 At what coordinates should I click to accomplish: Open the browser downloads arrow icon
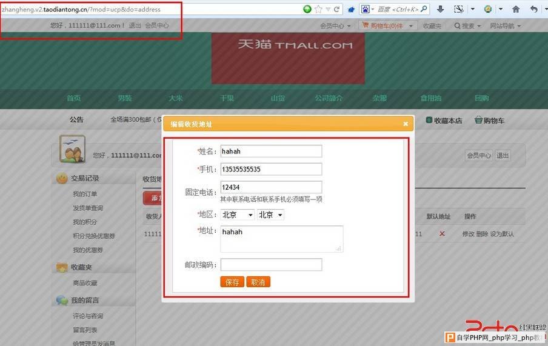440,9
